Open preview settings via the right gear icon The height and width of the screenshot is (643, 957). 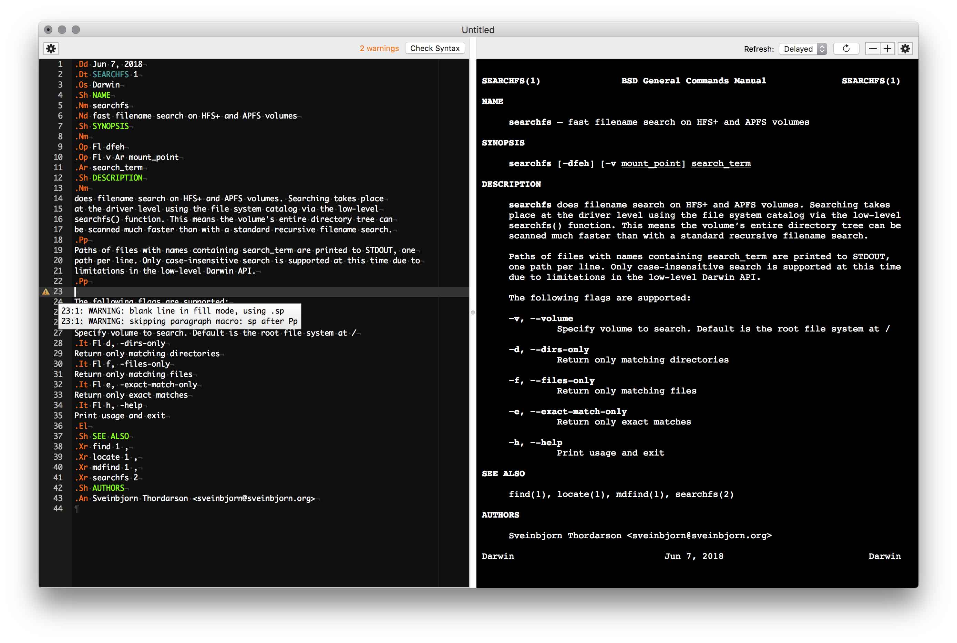point(905,48)
